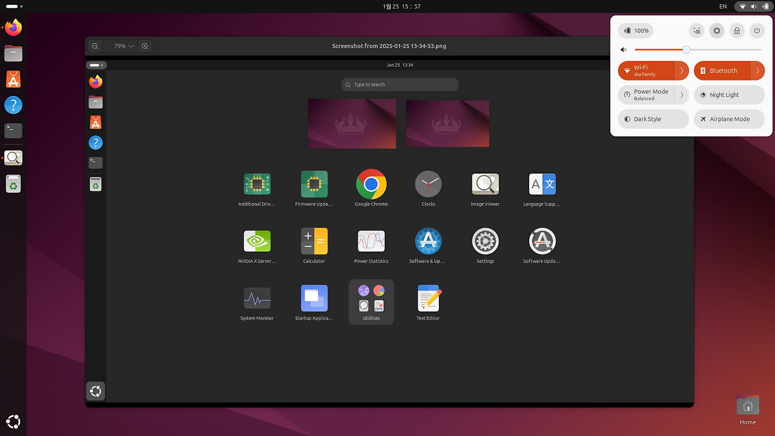The image size is (775, 436).
Task: Click Jan 25 13:34 clock inside displayed screenshot
Action: tap(400, 65)
